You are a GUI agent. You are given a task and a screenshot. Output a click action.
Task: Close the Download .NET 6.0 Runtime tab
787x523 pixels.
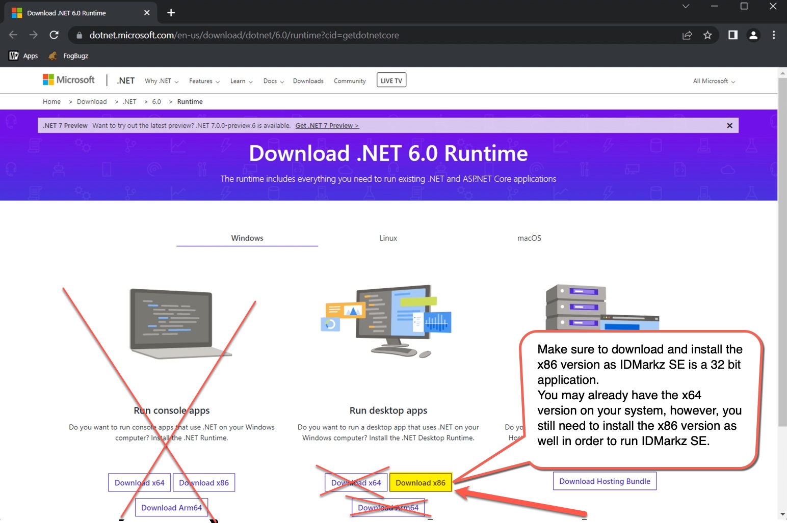pos(147,13)
